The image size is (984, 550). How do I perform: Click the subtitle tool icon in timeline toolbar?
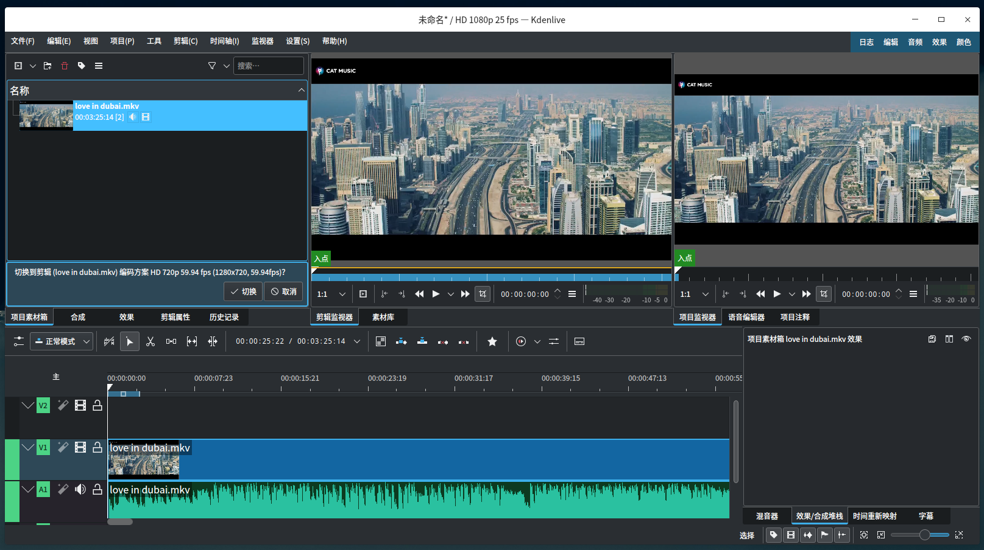579,342
